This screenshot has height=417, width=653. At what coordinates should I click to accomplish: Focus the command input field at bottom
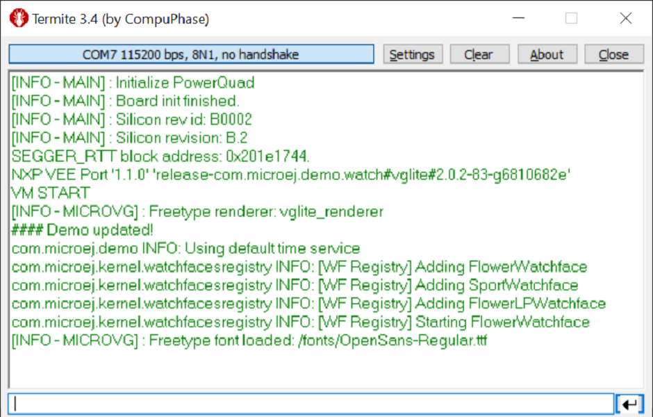[311, 404]
